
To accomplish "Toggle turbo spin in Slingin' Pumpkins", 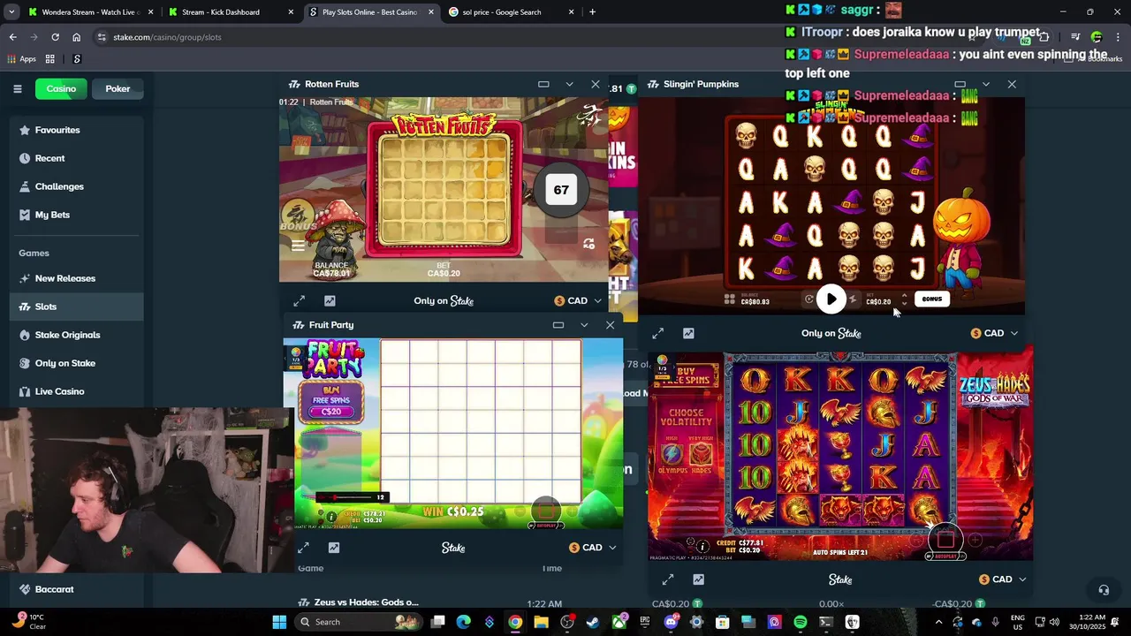I will point(853,299).
